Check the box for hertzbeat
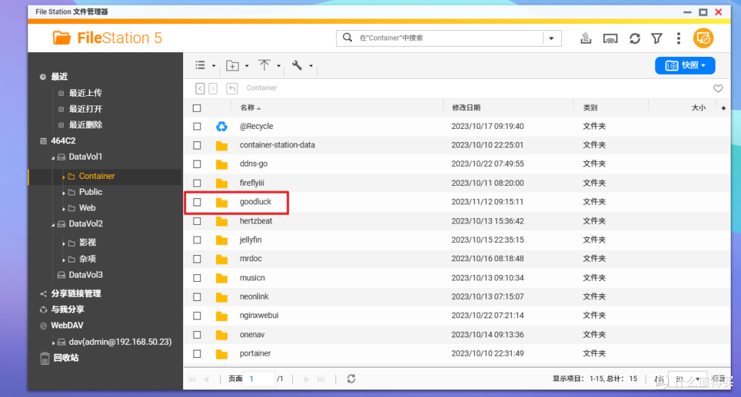Screen dimensions: 741x397 (197, 221)
